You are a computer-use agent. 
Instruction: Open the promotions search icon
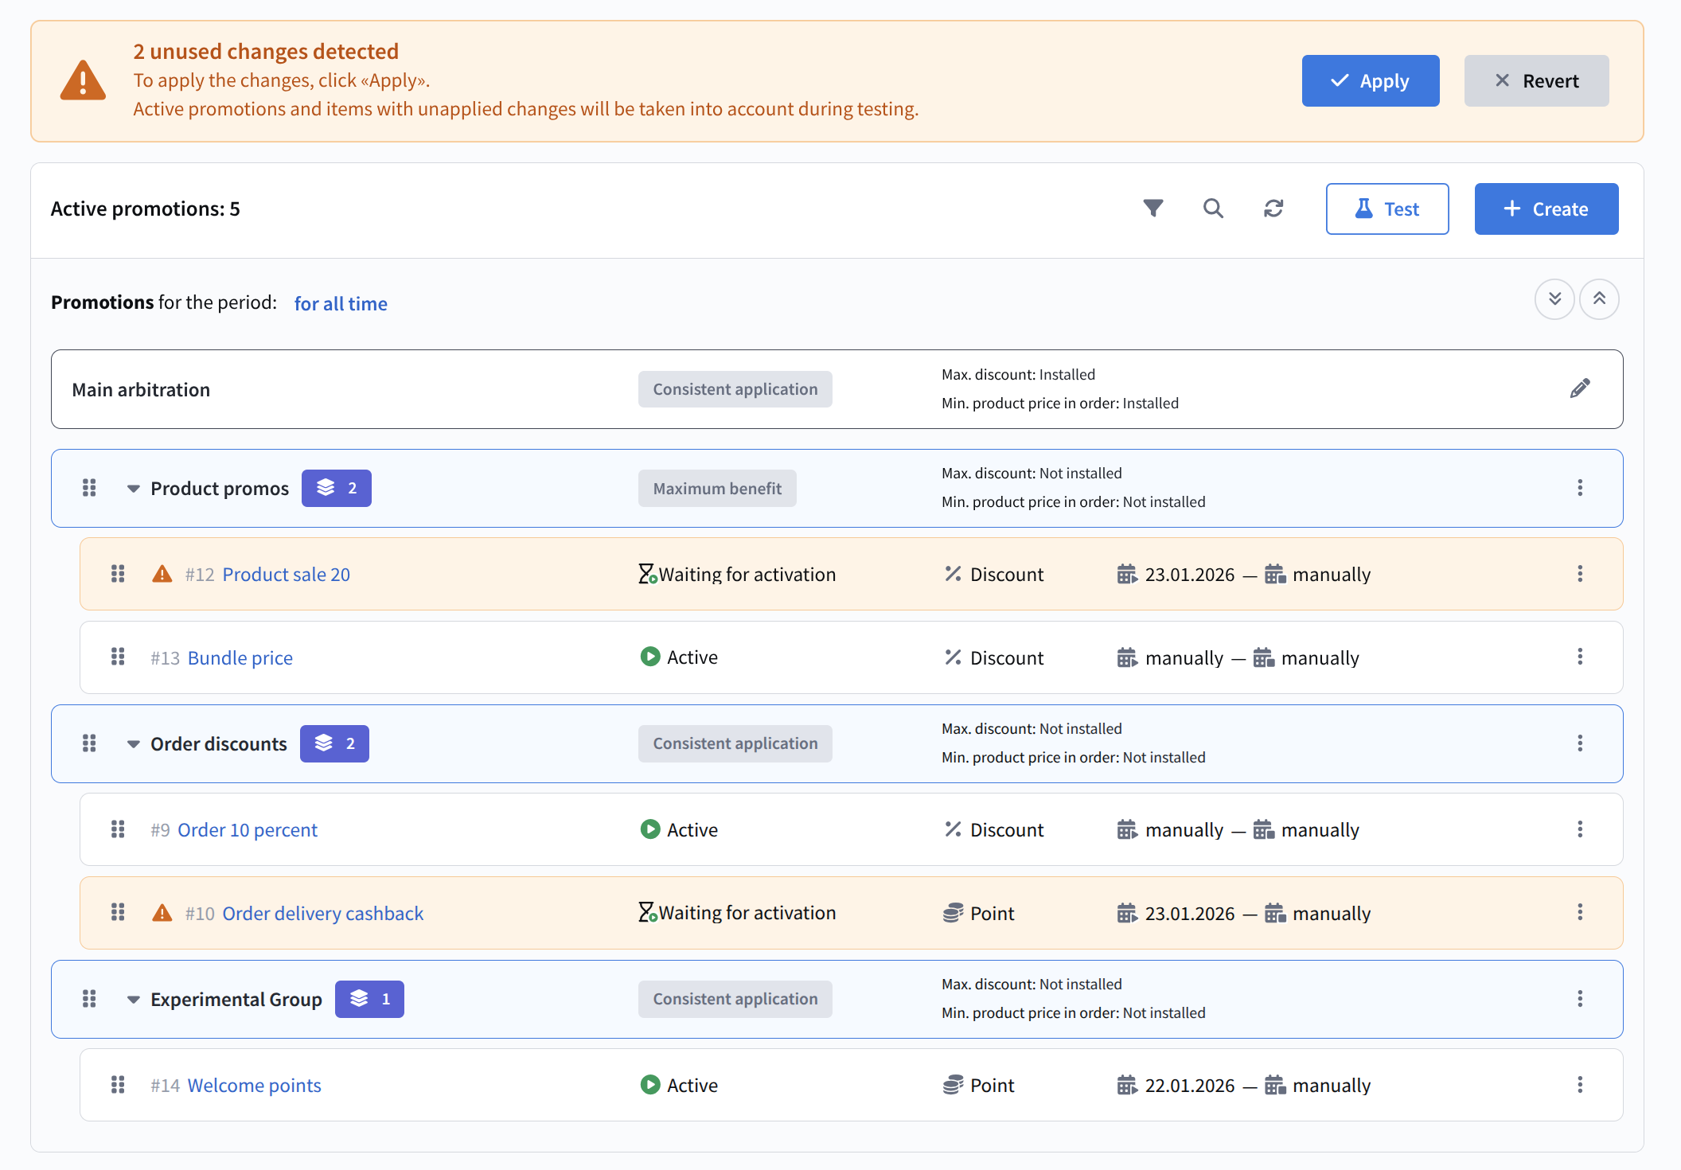coord(1213,209)
